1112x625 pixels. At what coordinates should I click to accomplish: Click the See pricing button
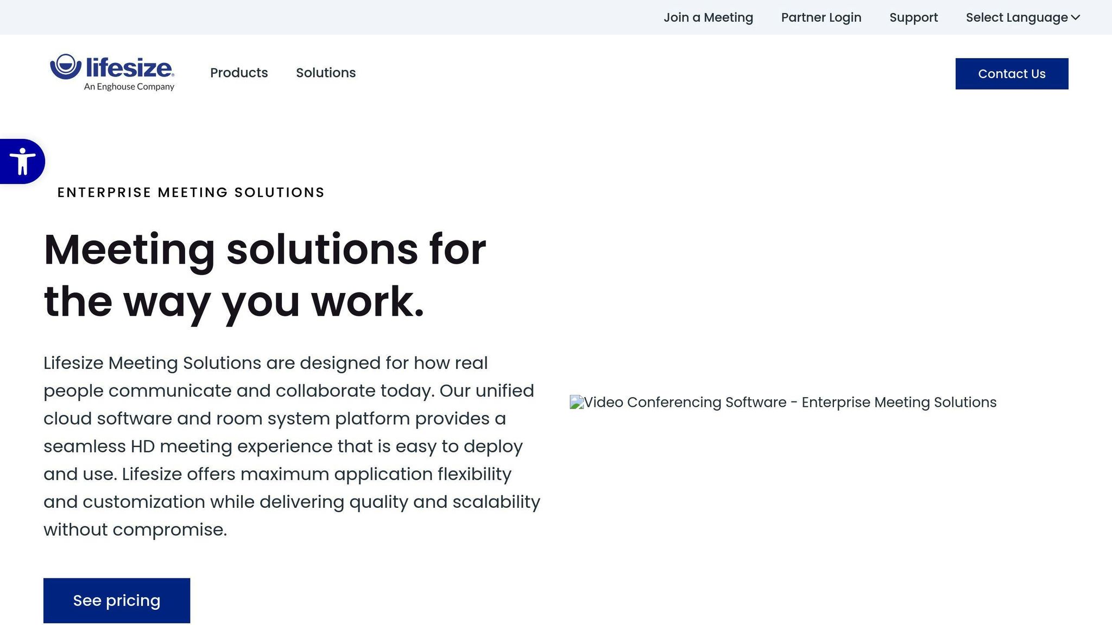click(x=117, y=601)
